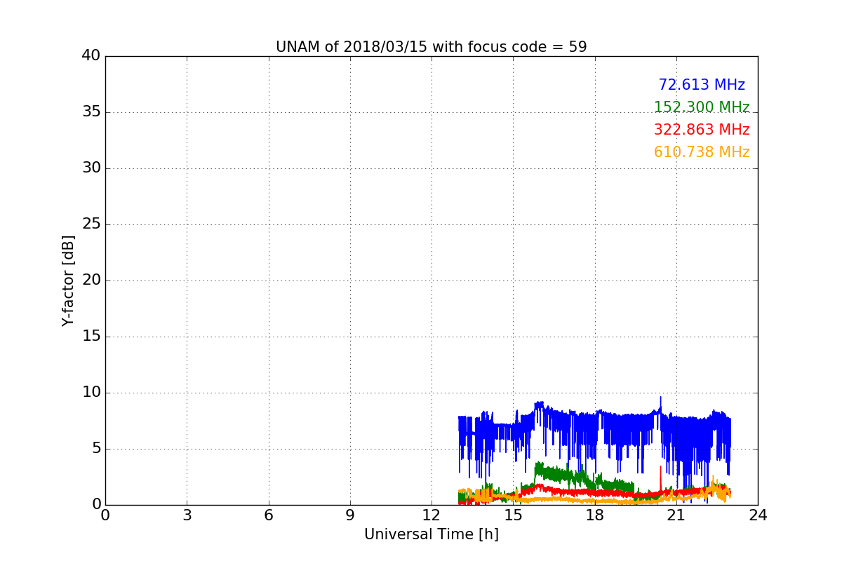Viewport: 842px width, 561px height.
Task: Click the y-axis tick label 25
Action: tap(91, 224)
